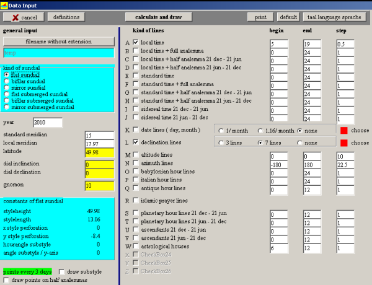Click step field for local time
Screen dimensions: 372x285
(345, 44)
